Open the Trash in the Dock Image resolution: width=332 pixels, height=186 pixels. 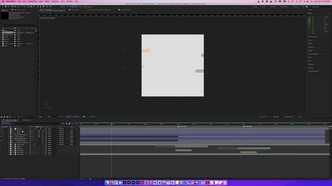[x=225, y=182]
